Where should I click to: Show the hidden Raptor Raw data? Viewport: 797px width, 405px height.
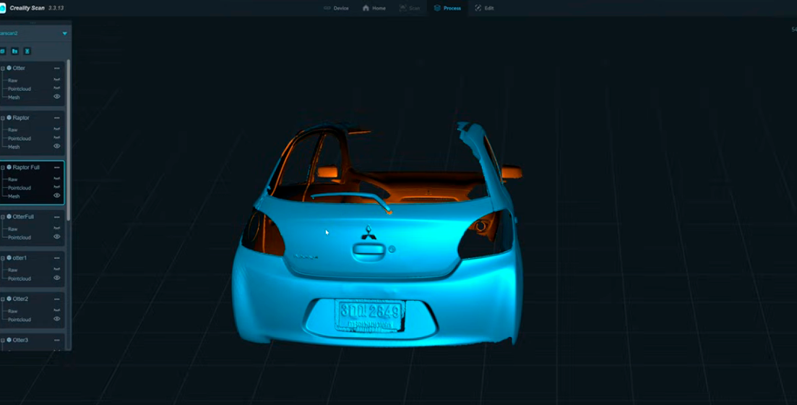click(x=57, y=129)
